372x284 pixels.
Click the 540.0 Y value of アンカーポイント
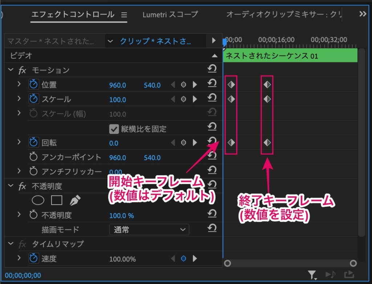[x=152, y=158]
